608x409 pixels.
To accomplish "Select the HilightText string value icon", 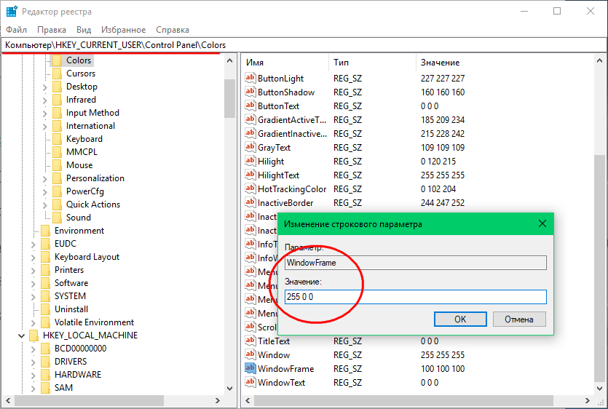I will [x=250, y=175].
